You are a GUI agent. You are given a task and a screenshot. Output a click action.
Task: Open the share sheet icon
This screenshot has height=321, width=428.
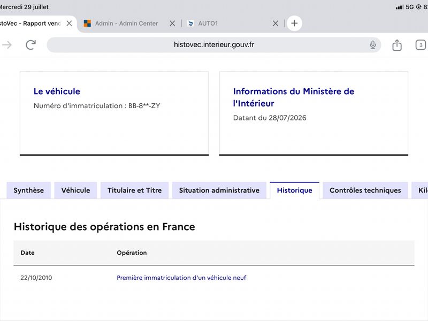point(397,45)
